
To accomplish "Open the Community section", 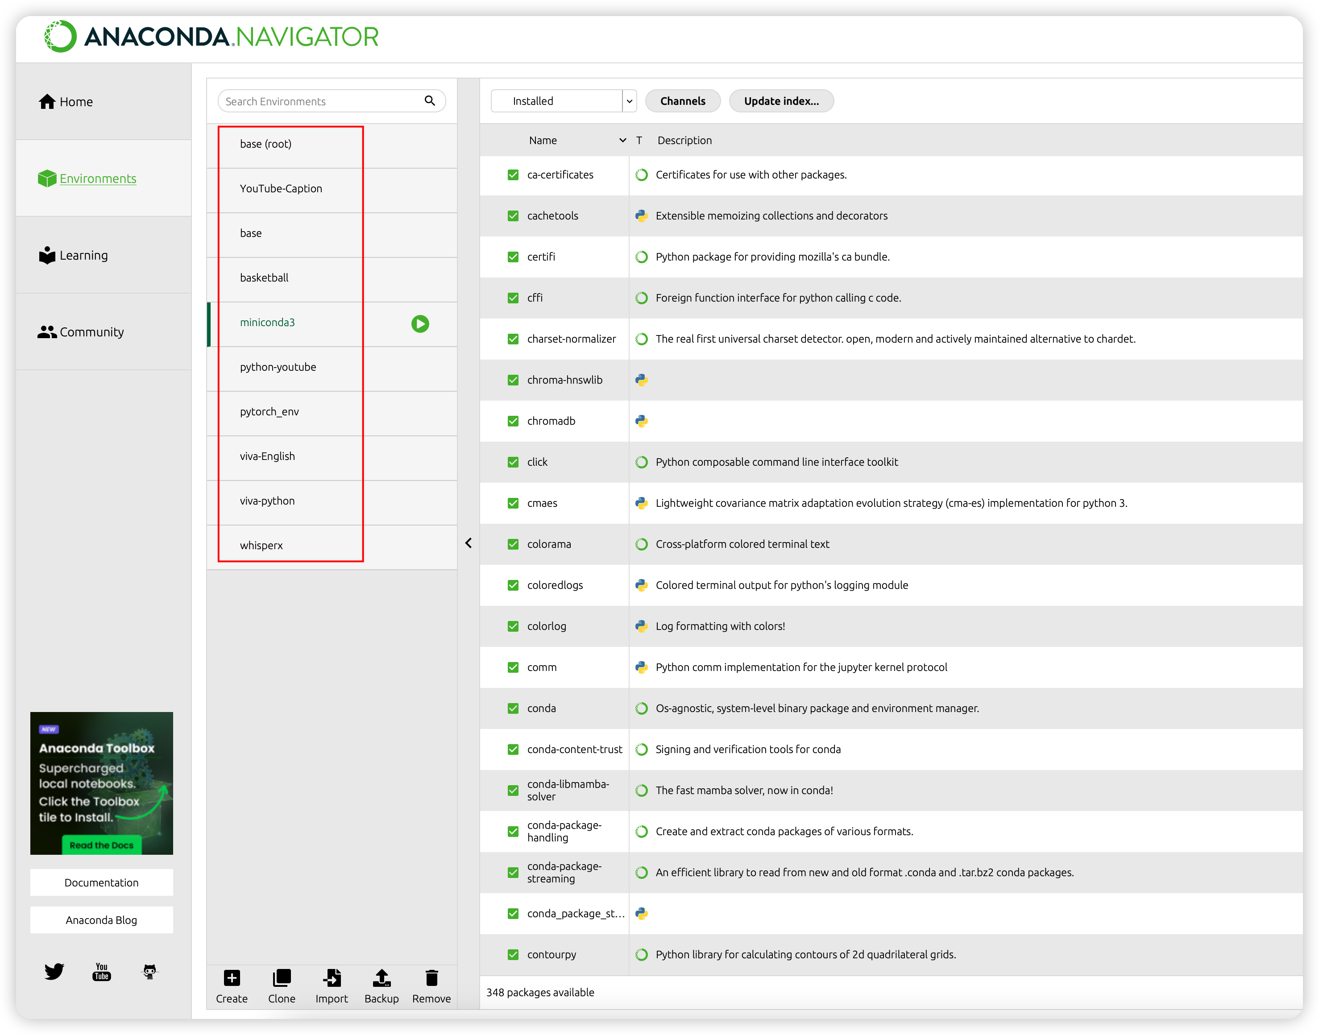I will pos(104,332).
